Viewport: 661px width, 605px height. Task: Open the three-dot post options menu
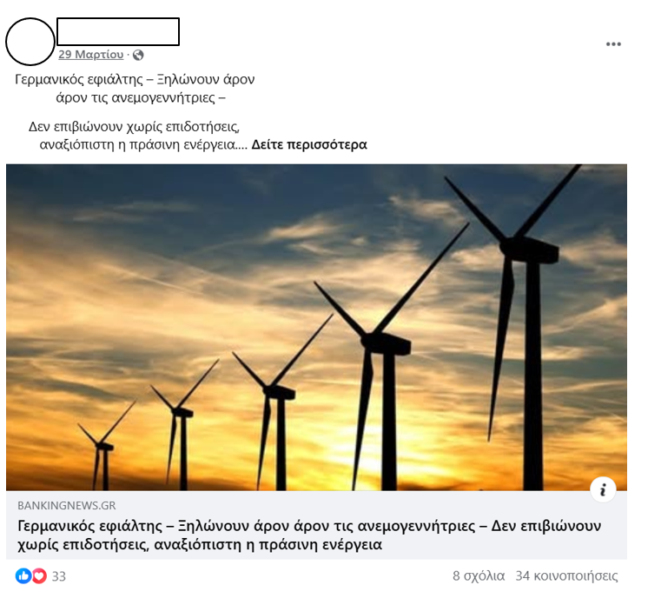point(613,43)
